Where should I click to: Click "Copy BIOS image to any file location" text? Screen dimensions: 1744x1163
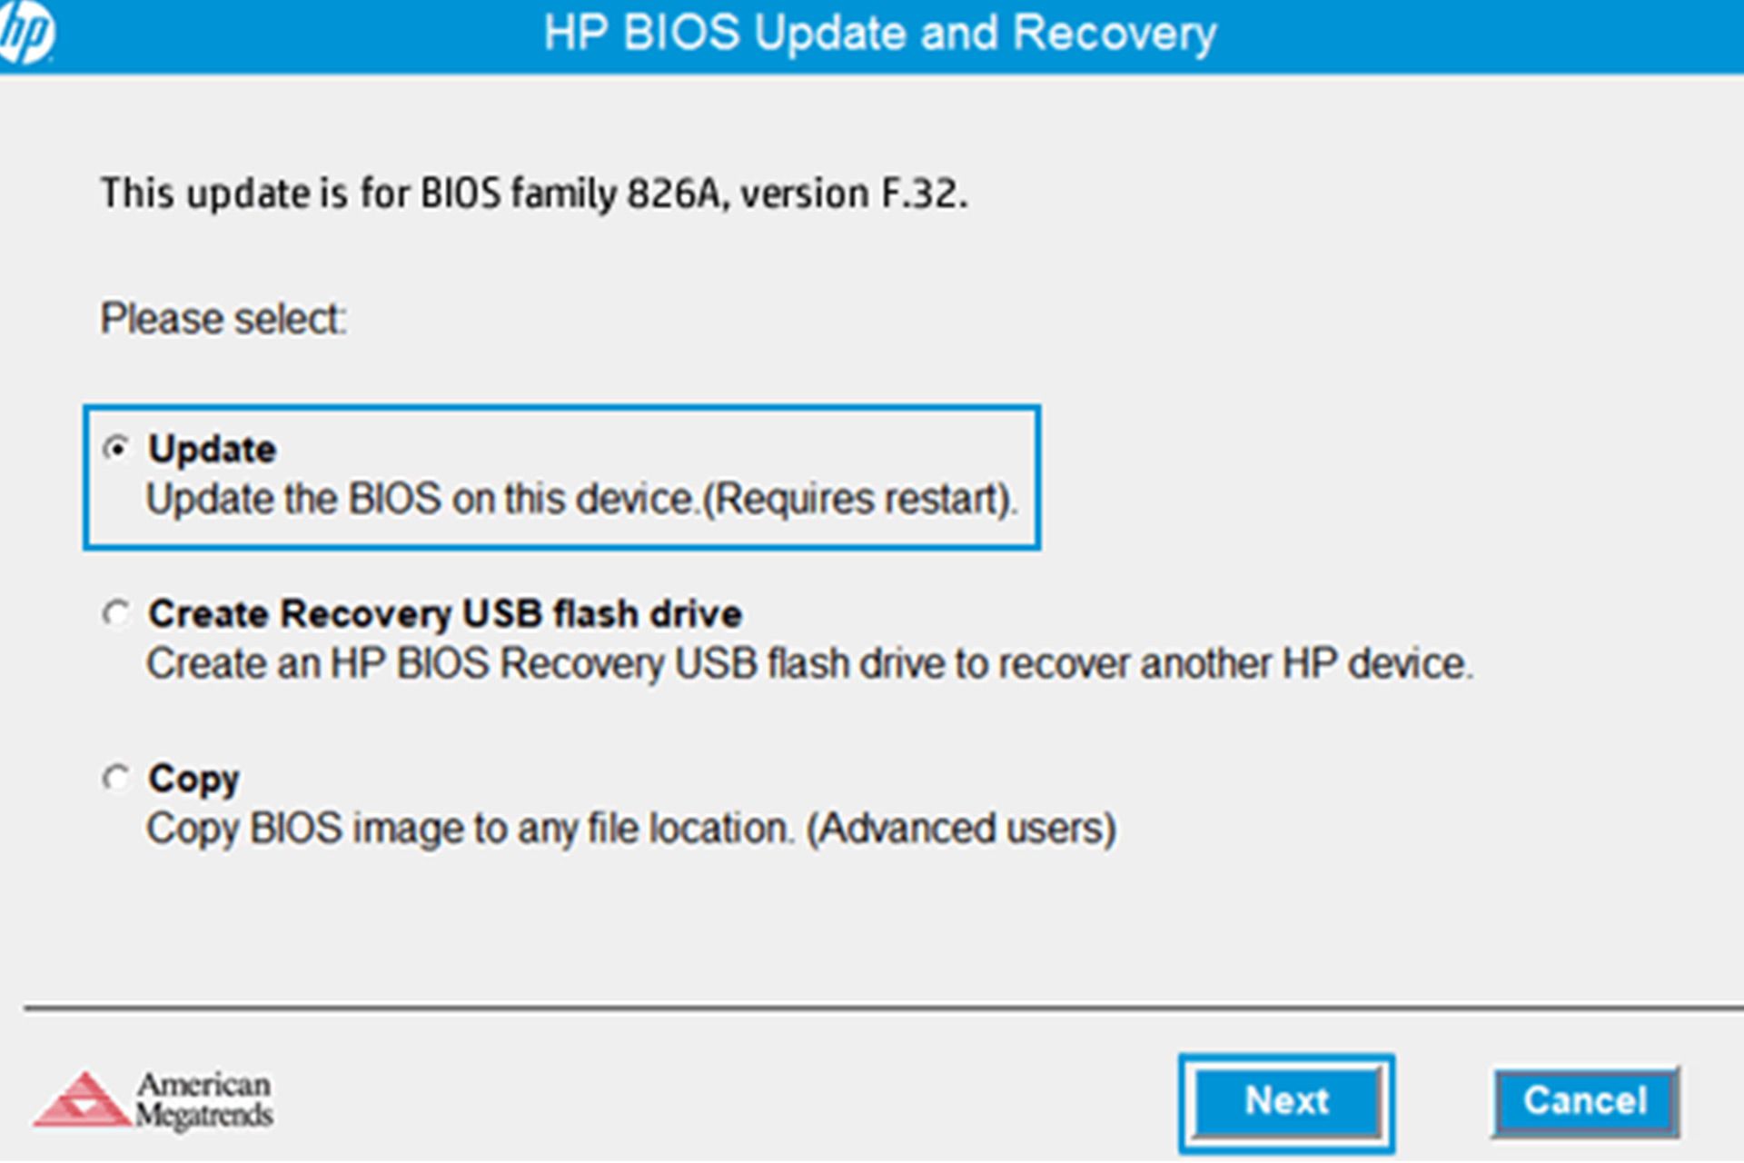[x=470, y=829]
